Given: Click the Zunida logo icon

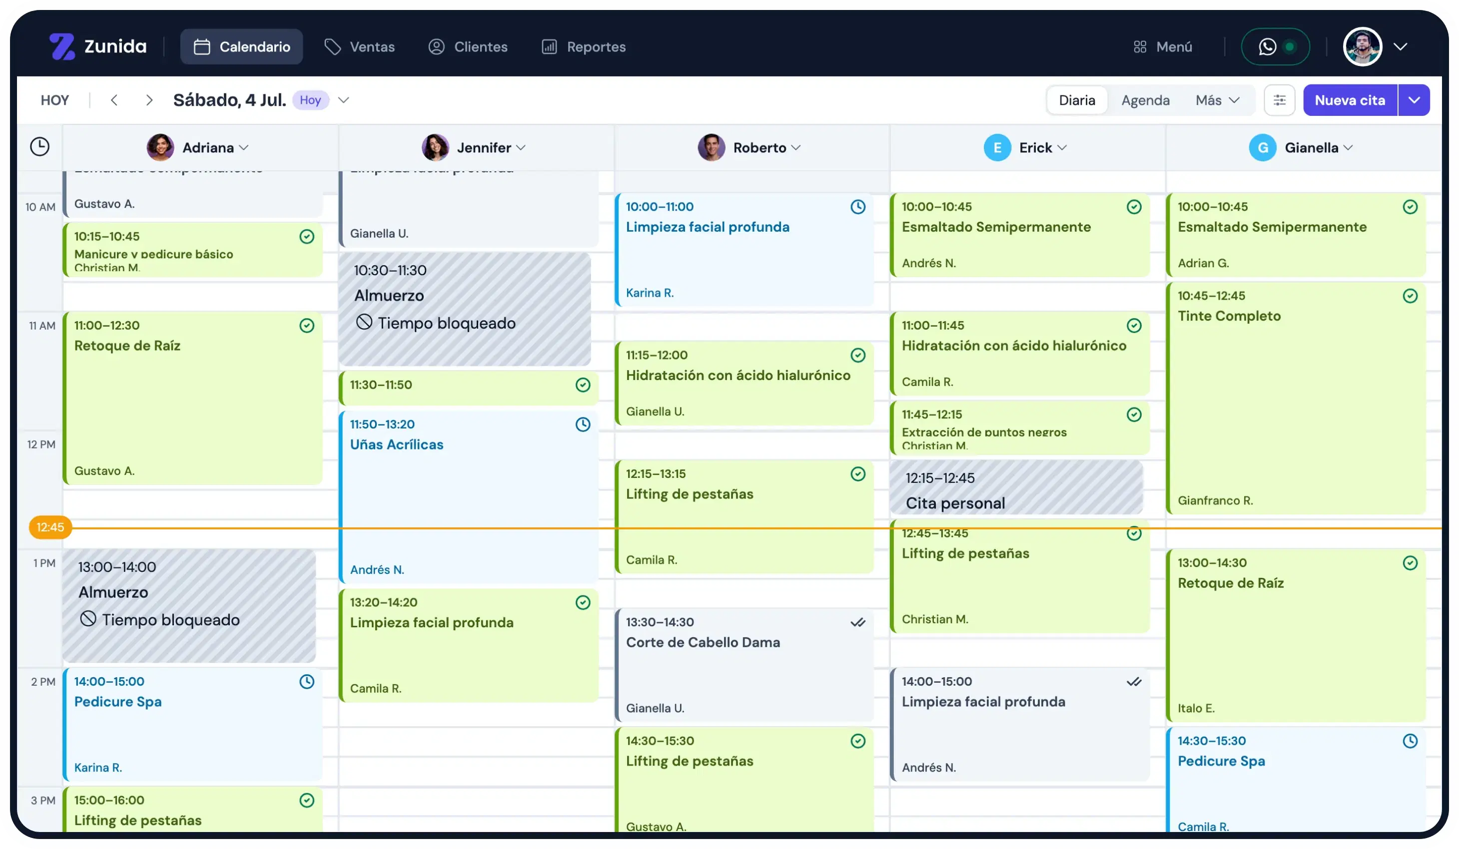Looking at the screenshot, I should coord(62,46).
